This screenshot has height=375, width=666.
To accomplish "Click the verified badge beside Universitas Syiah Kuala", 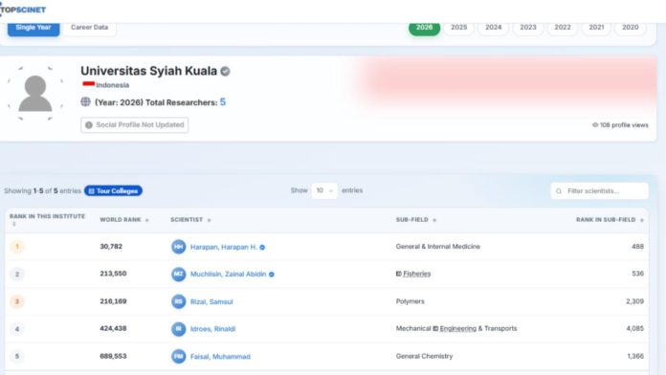I will click(x=225, y=72).
